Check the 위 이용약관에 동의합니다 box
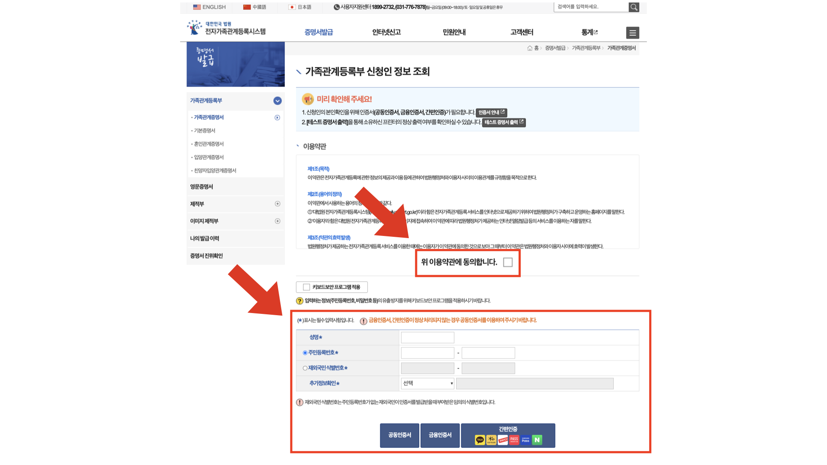 click(x=508, y=262)
